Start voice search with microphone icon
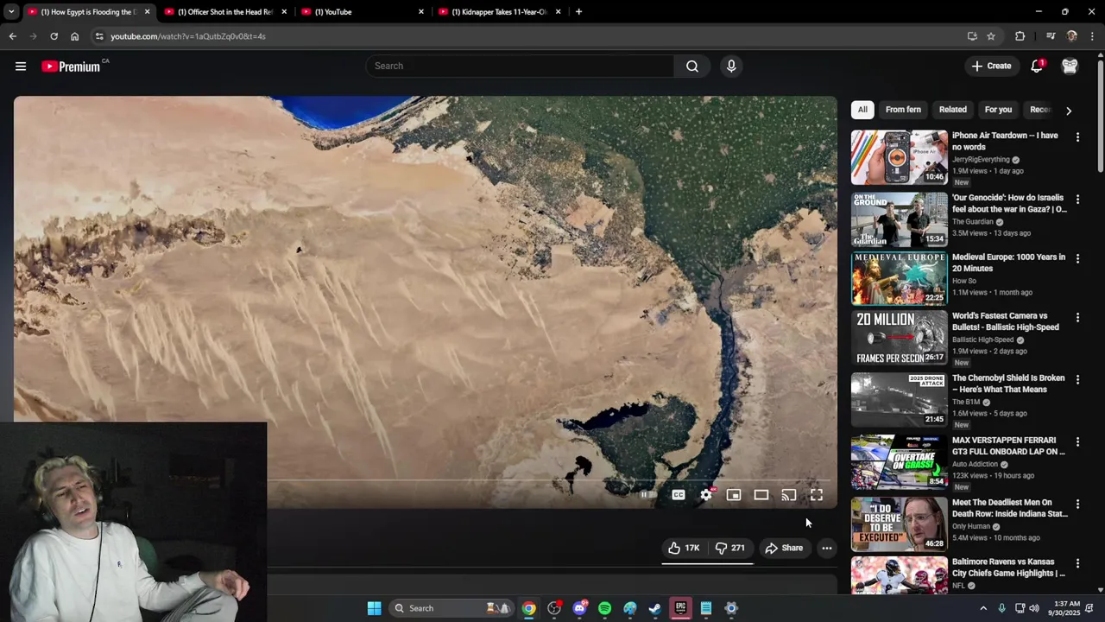This screenshot has width=1105, height=622. click(731, 66)
